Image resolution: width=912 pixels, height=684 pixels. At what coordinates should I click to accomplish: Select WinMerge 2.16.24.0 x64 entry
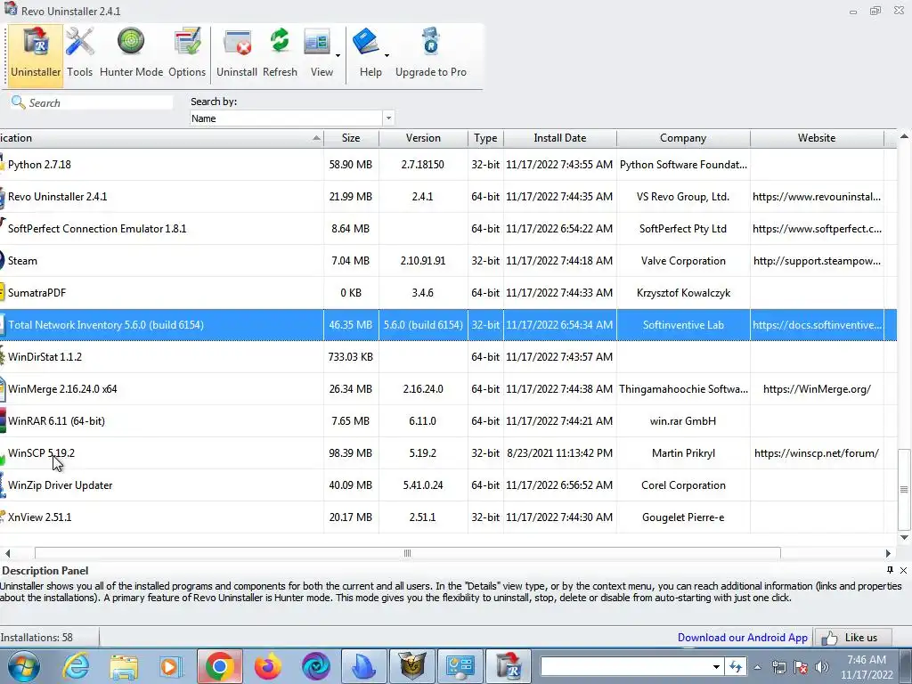tap(448, 388)
